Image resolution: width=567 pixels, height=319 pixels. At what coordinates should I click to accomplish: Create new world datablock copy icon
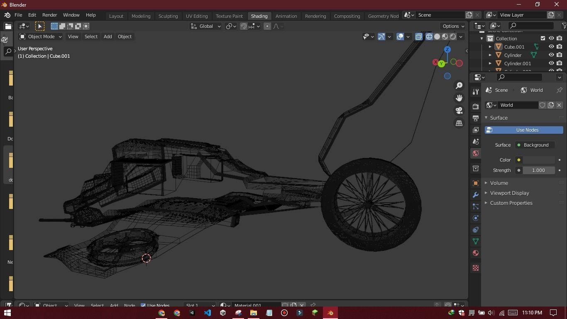pyautogui.click(x=551, y=105)
